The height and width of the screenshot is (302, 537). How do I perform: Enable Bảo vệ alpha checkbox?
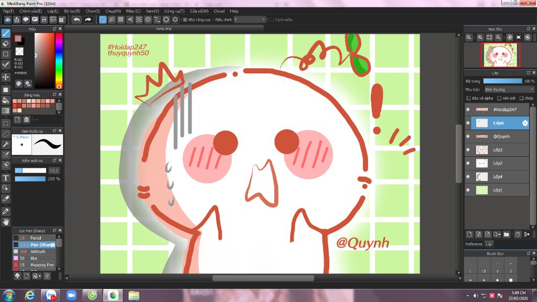[468, 98]
